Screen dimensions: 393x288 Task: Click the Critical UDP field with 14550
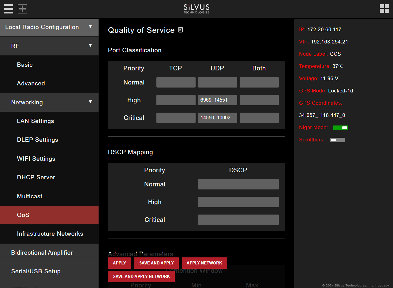coord(217,118)
